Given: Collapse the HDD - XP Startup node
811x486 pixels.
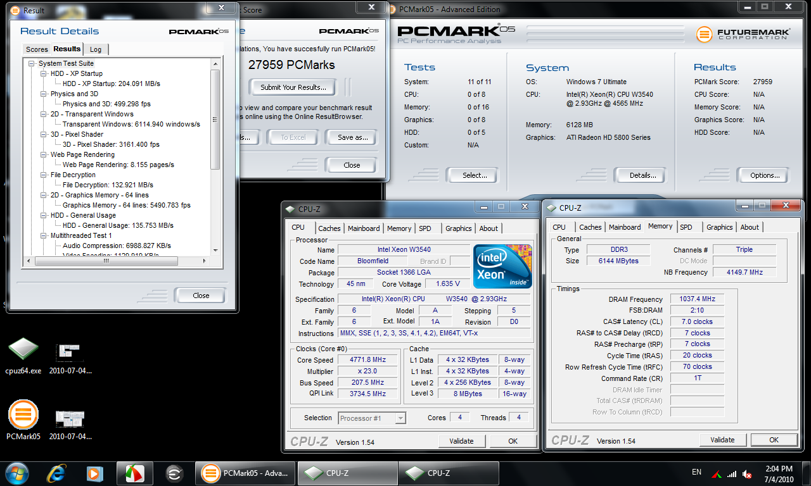Looking at the screenshot, I should [x=44, y=73].
